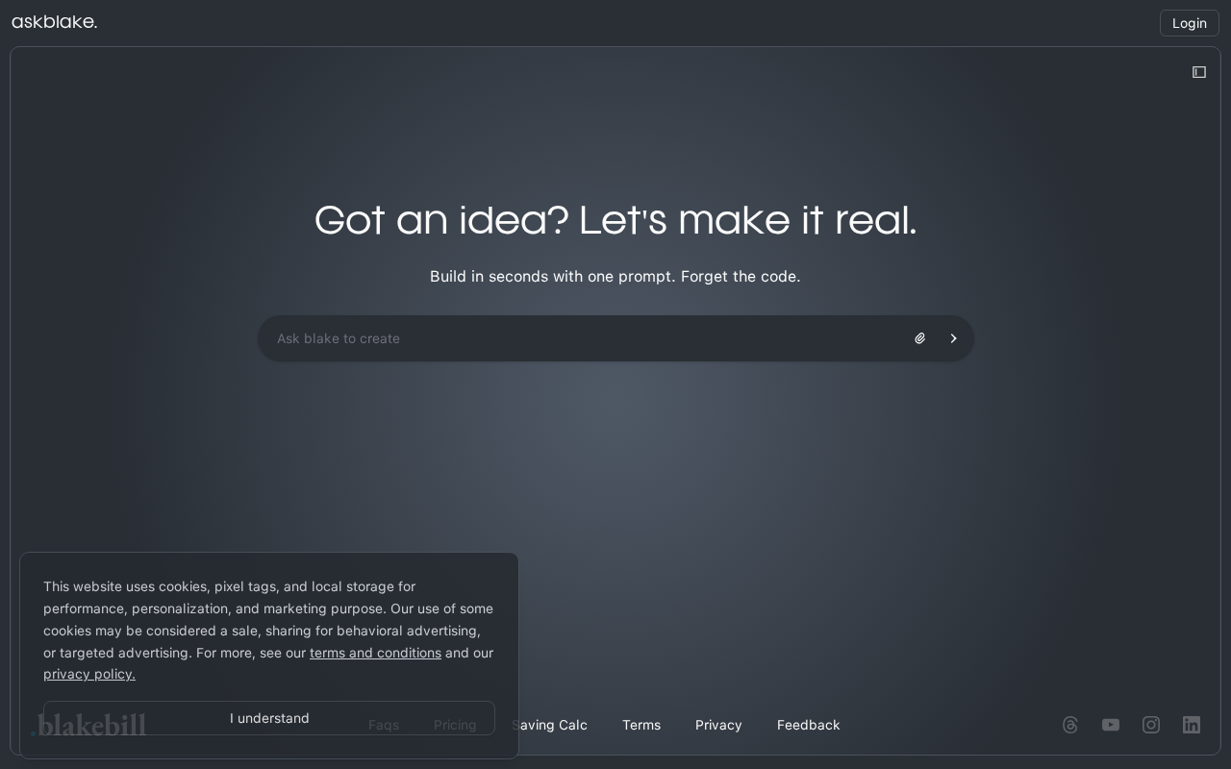Attach a file with the paperclip icon
This screenshot has height=769, width=1231.
pyautogui.click(x=920, y=338)
